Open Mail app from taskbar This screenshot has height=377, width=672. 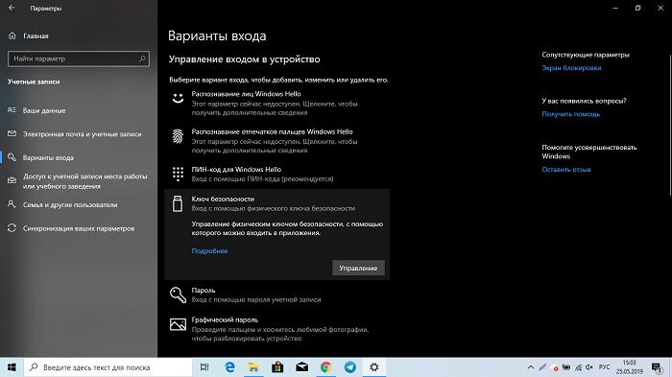coord(301,367)
